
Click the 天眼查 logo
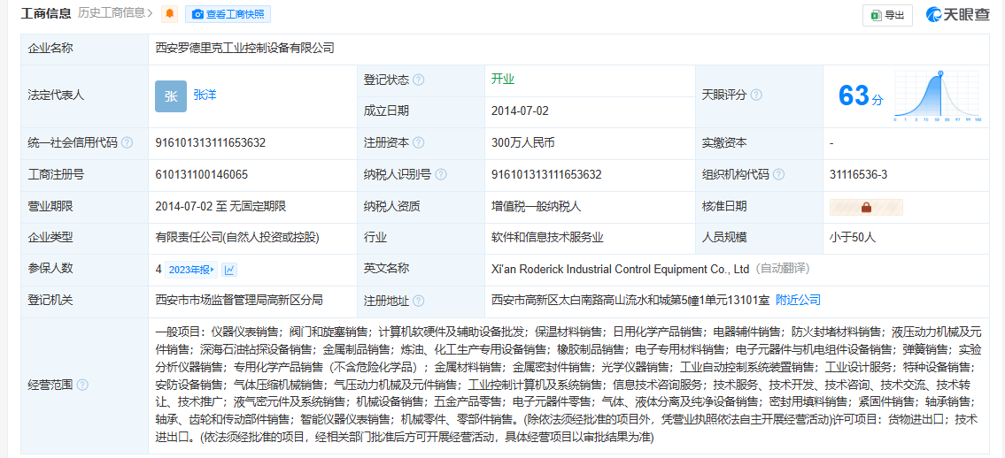pos(957,15)
